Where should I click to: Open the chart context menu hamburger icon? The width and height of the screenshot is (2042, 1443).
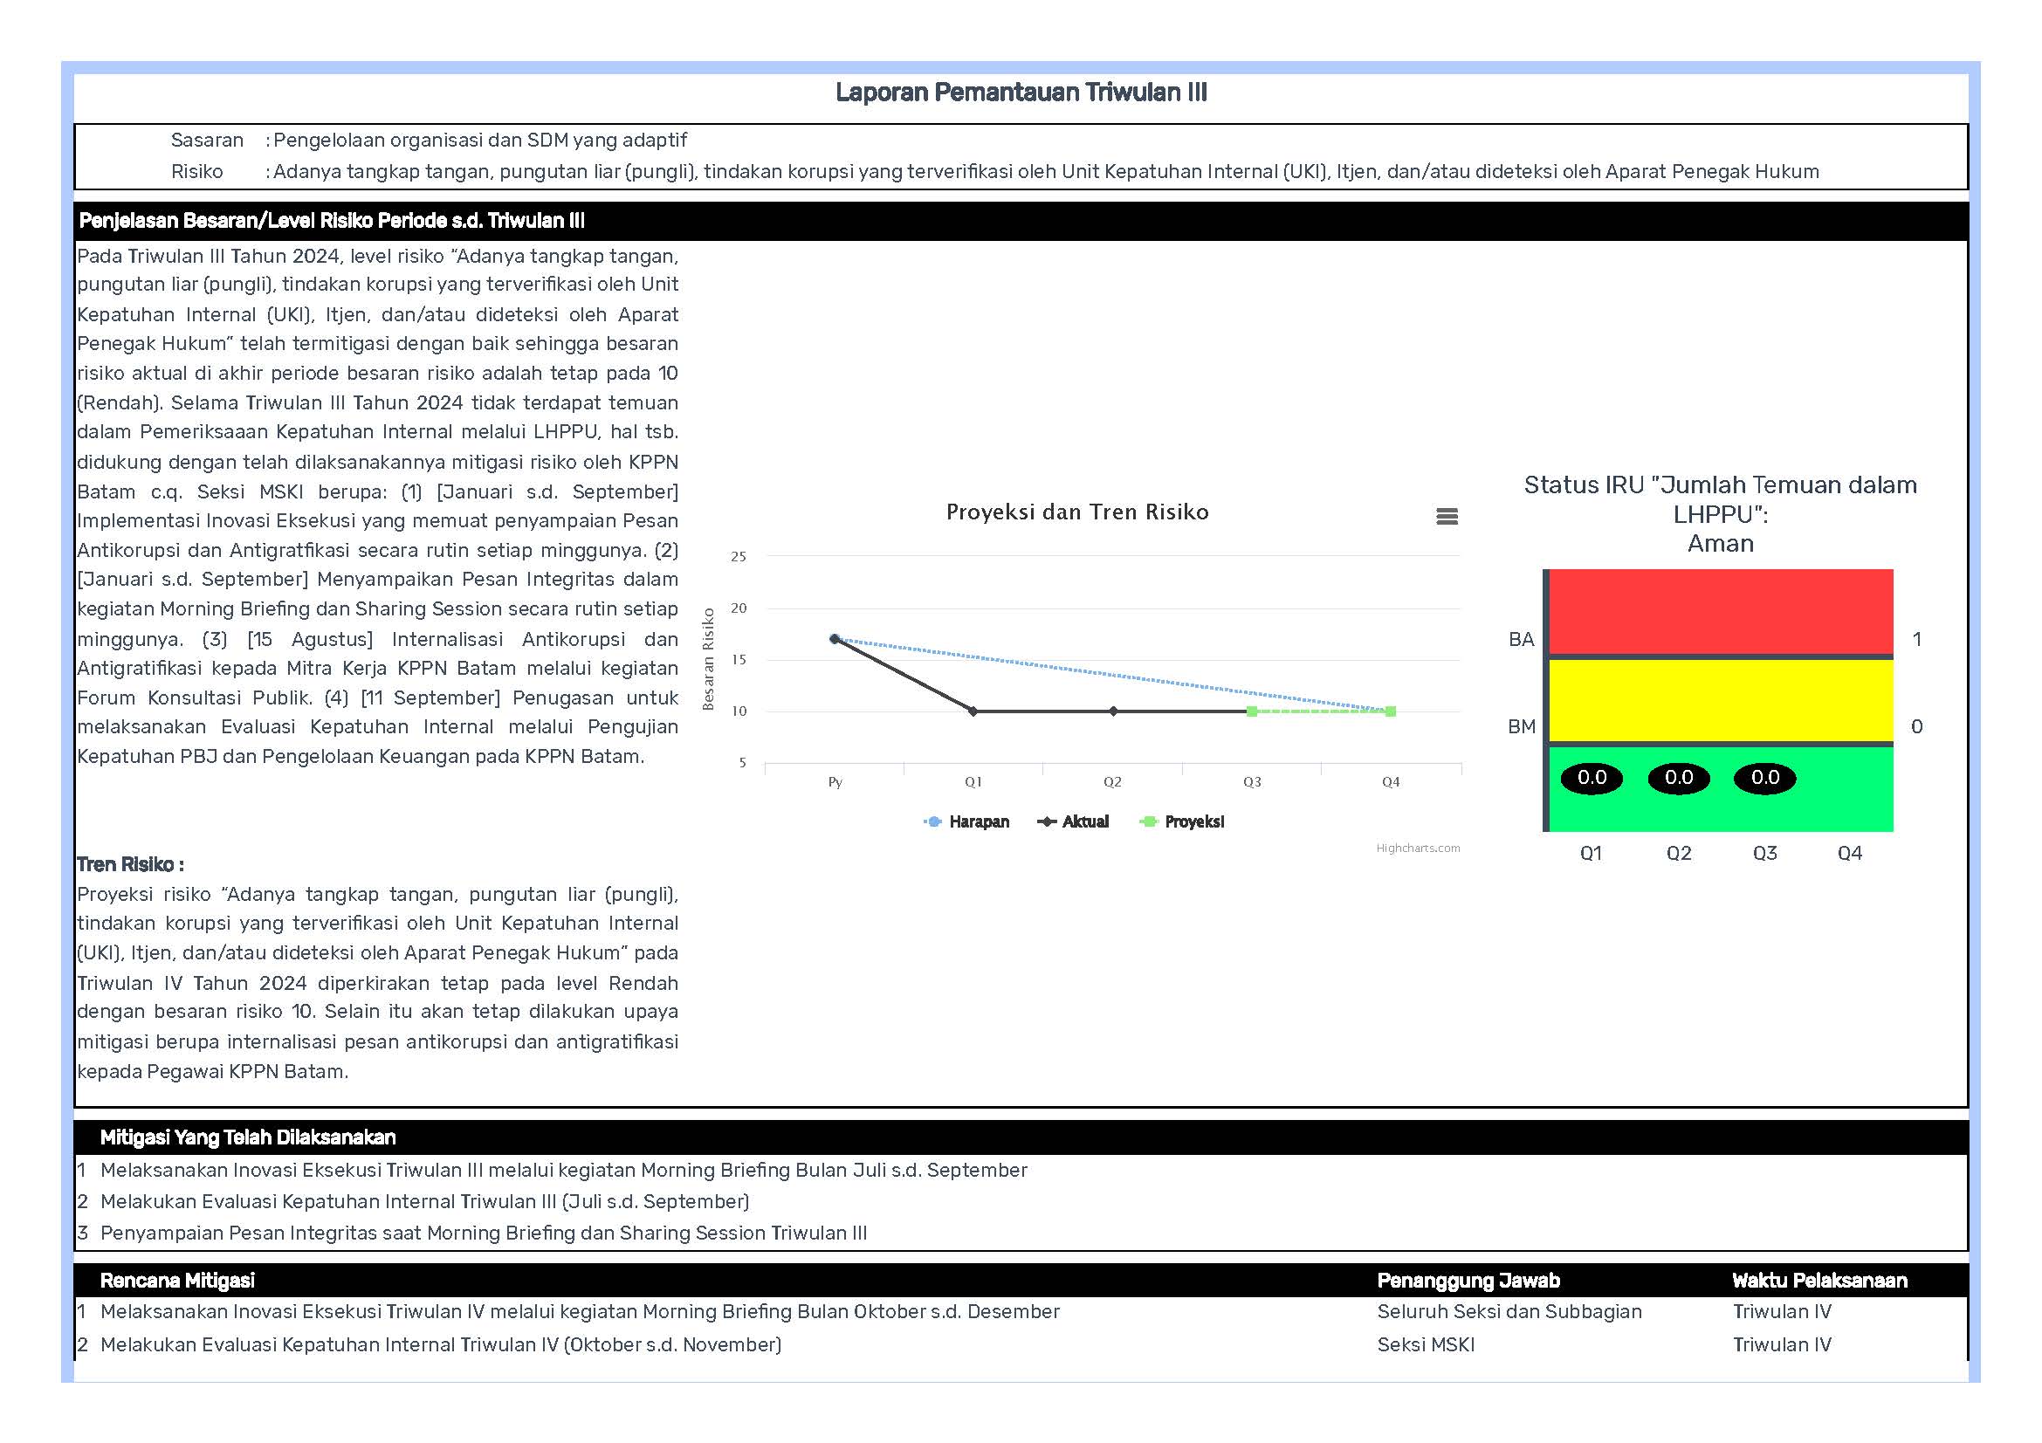tap(1446, 516)
